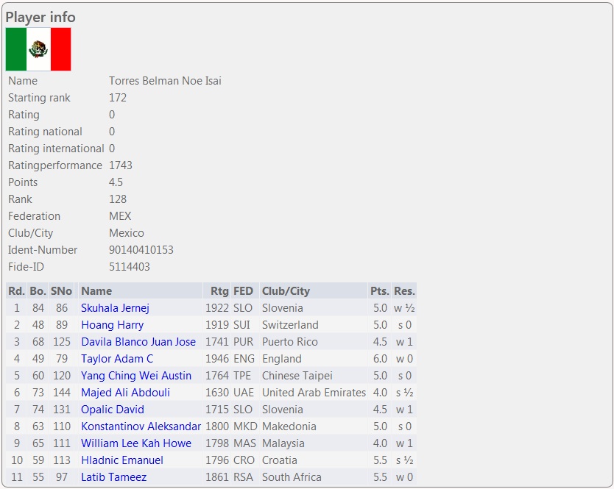Open Hoang Harry player link
Screen dimensions: 614x489
click(112, 325)
